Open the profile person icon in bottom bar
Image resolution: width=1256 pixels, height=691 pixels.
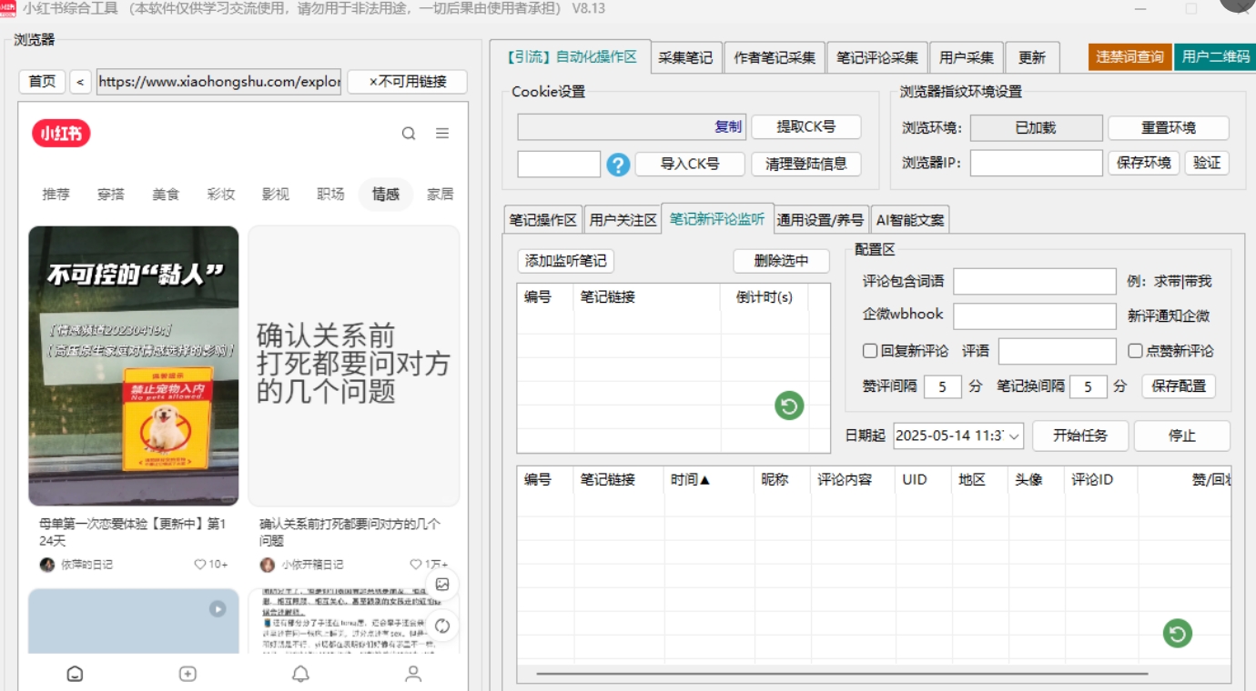413,674
